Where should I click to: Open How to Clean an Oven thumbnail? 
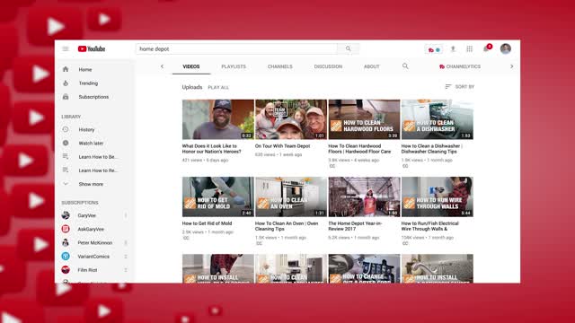click(291, 196)
